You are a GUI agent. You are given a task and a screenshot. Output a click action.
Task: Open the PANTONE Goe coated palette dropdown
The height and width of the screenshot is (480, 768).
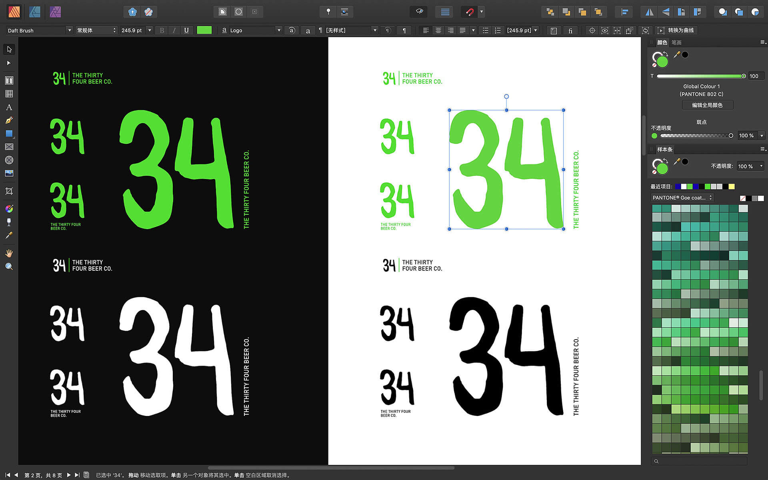tap(682, 198)
